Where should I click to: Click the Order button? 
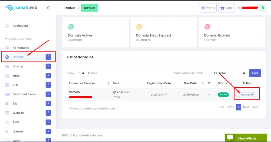point(227,8)
